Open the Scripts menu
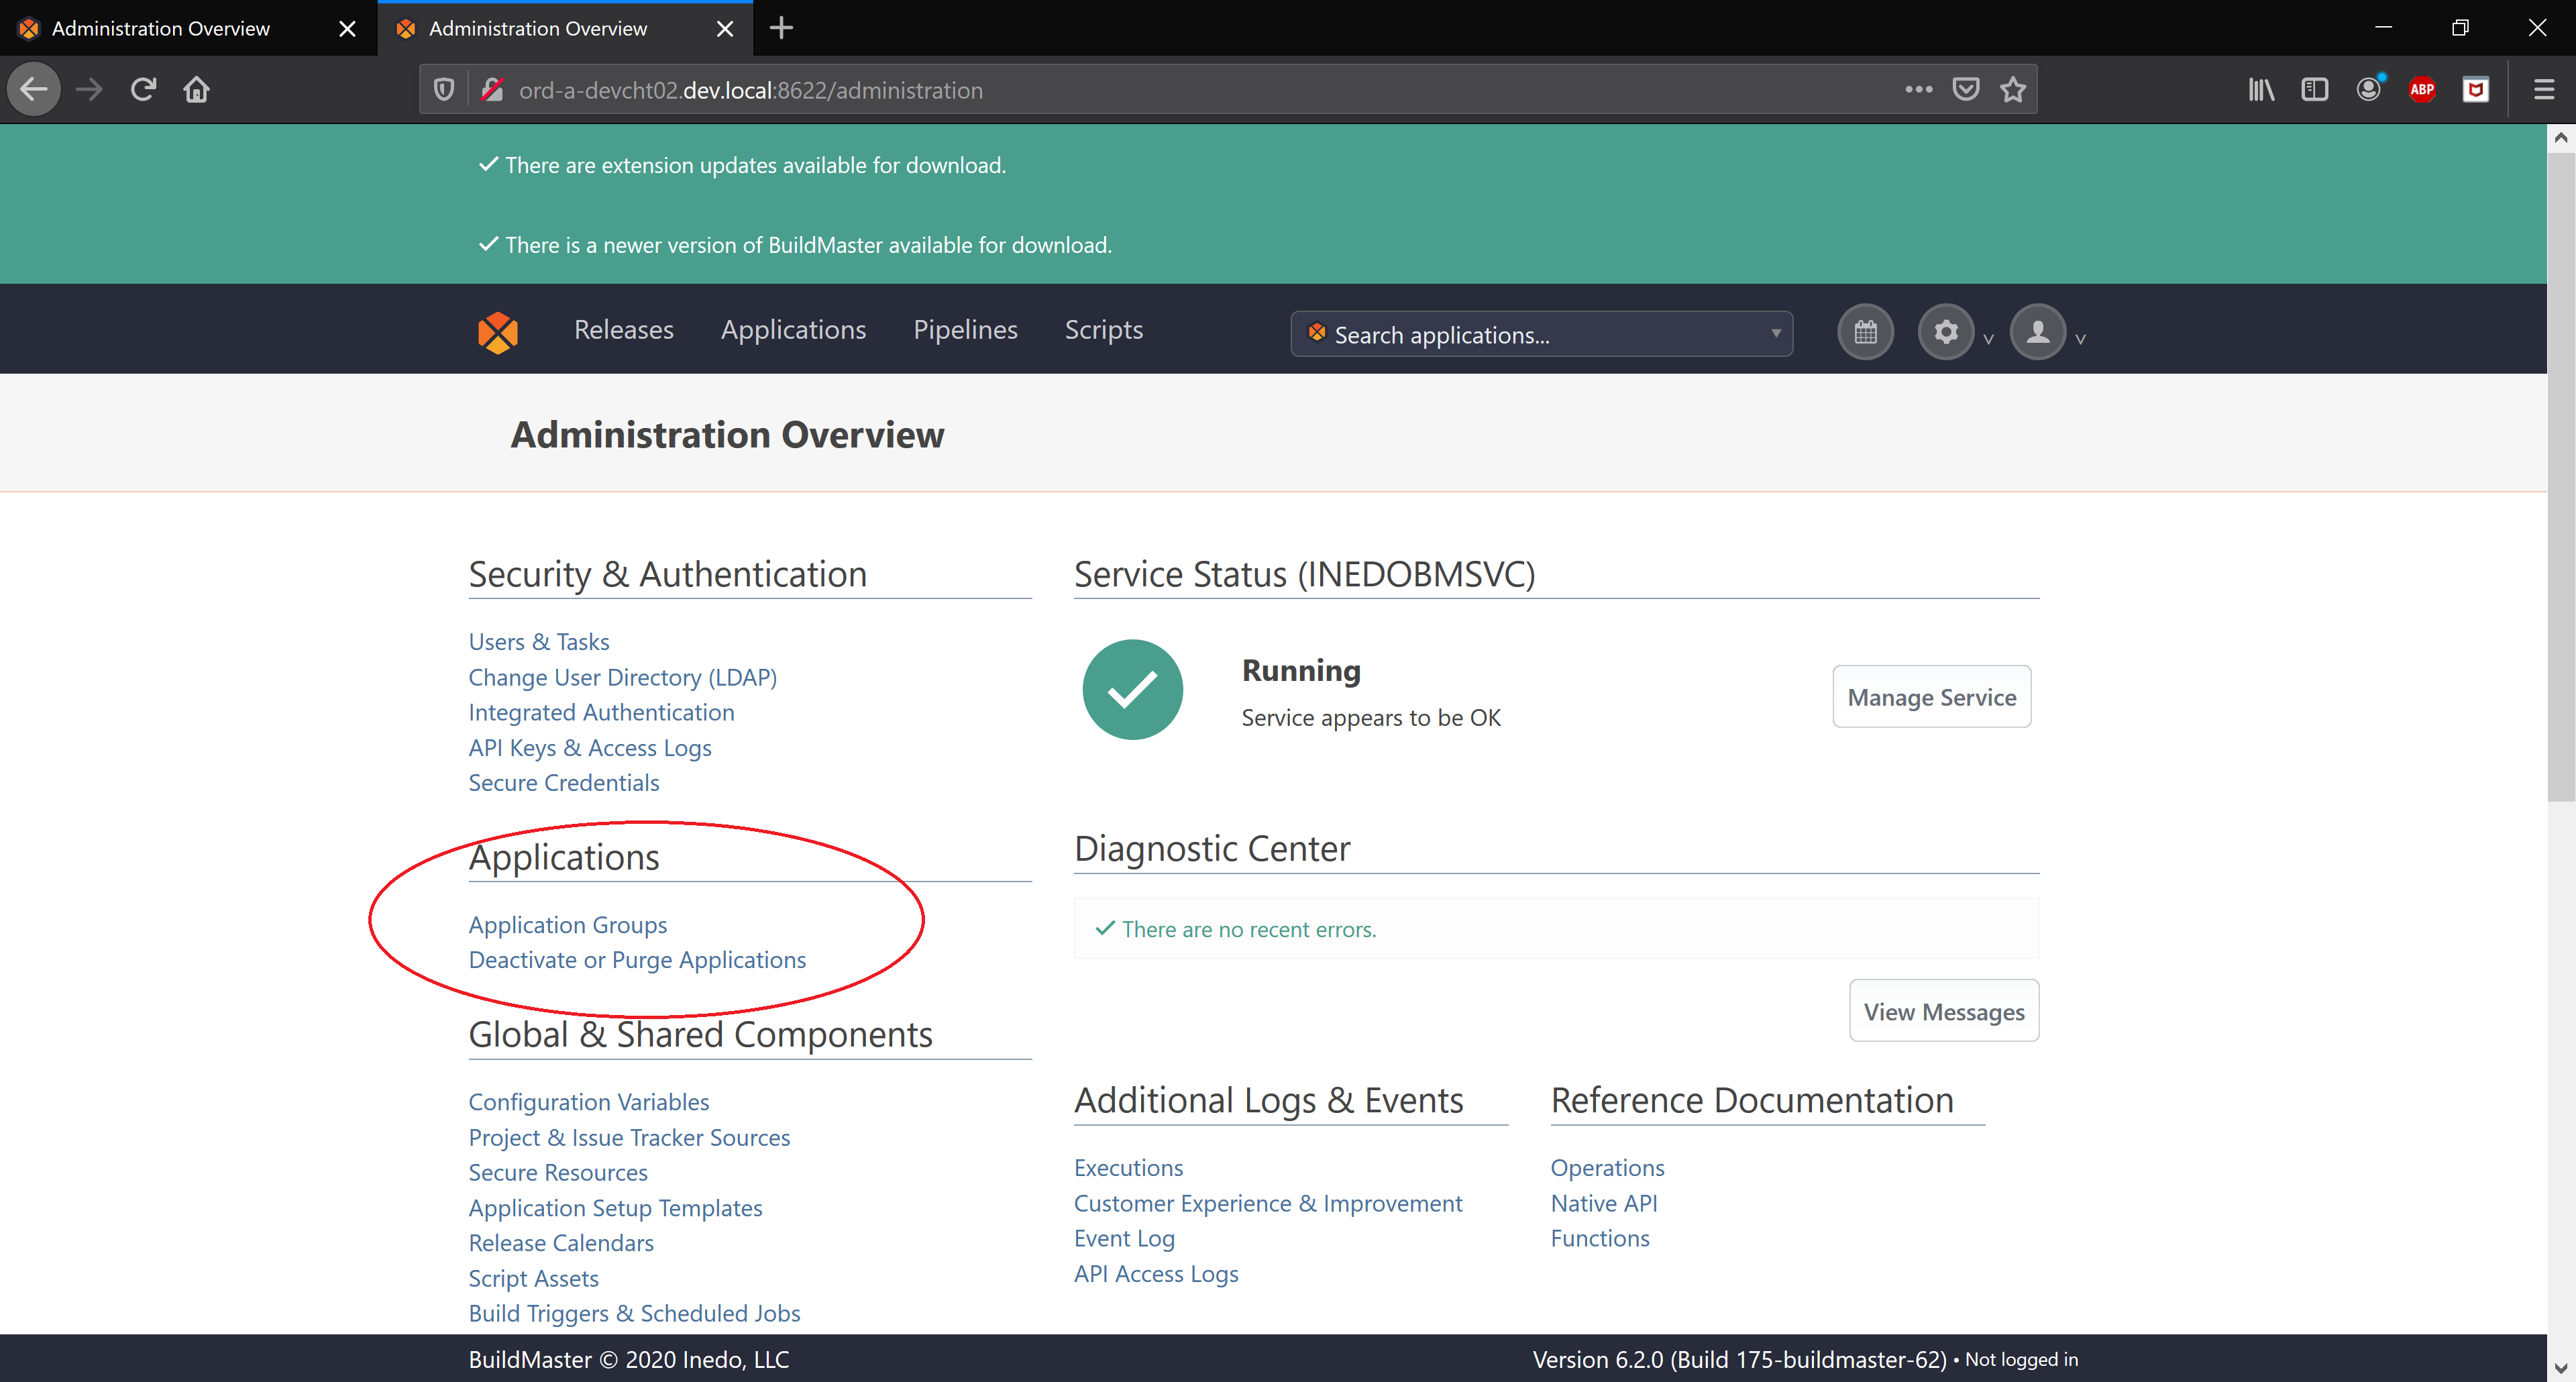Screen dimensions: 2576x1382 [1103, 330]
